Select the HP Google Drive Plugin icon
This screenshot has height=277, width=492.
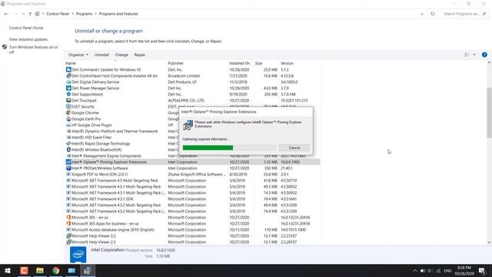pyautogui.click(x=68, y=125)
